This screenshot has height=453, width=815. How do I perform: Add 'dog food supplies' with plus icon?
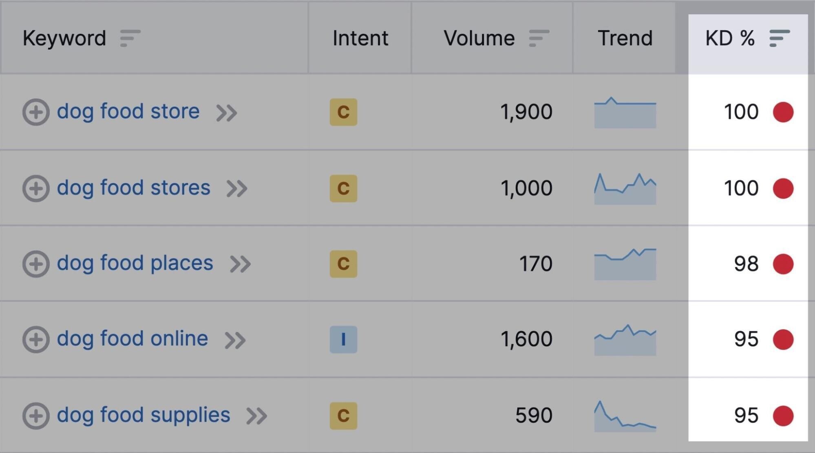click(36, 416)
